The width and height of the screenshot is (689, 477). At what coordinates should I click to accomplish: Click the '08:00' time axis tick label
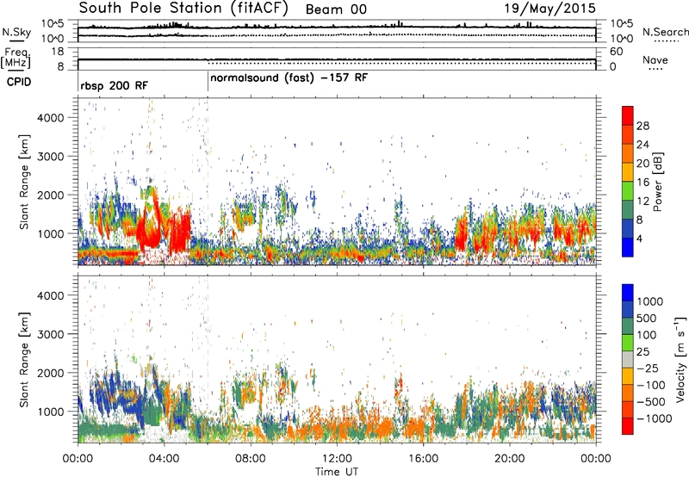(251, 459)
